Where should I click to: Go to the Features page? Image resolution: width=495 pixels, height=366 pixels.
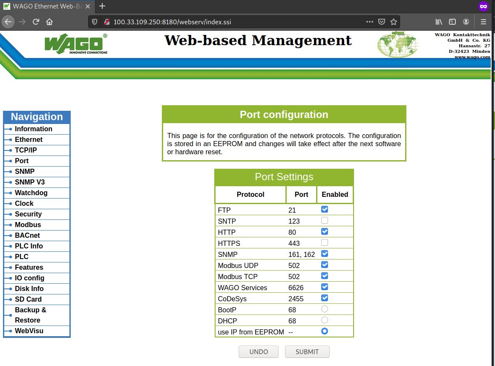pos(29,268)
